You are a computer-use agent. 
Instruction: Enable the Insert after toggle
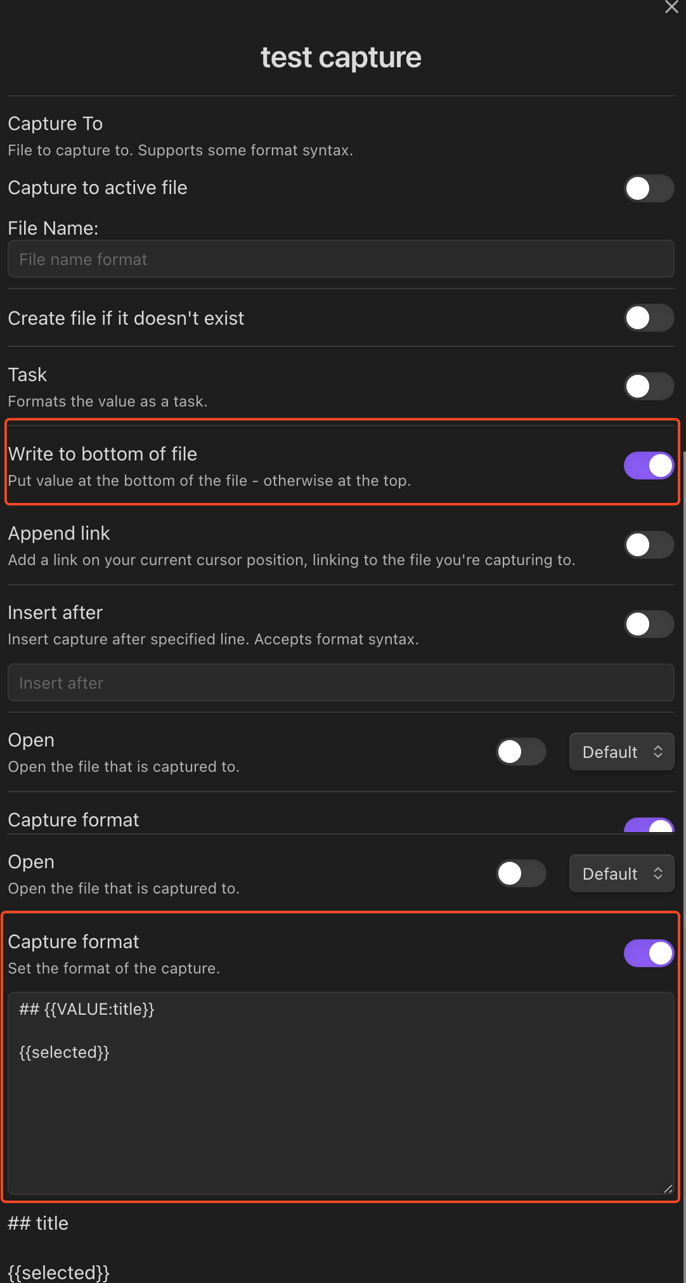click(649, 624)
